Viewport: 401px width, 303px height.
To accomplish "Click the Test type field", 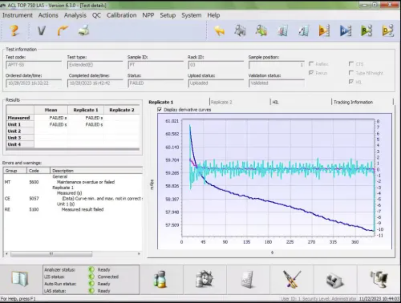I will pos(95,65).
